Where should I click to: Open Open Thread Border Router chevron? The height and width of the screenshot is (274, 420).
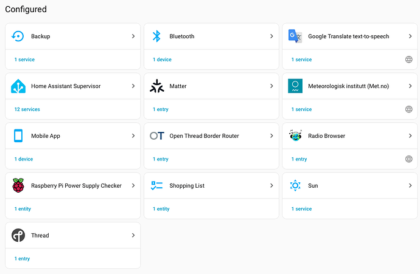tap(271, 136)
